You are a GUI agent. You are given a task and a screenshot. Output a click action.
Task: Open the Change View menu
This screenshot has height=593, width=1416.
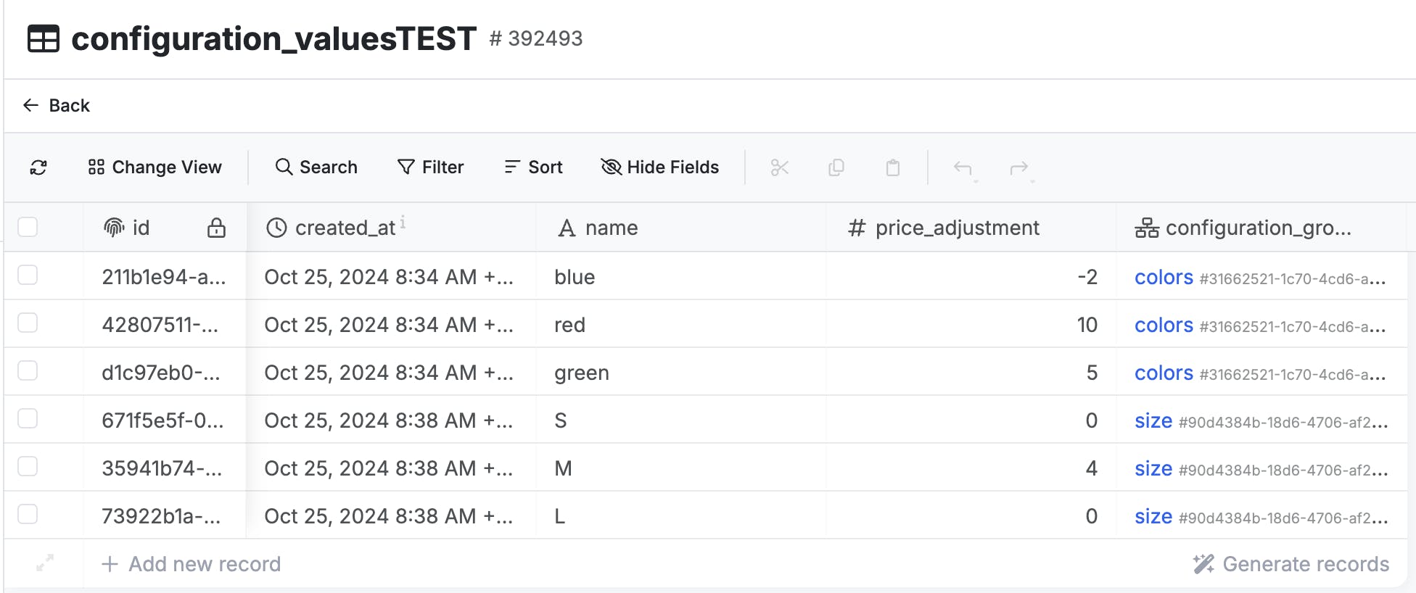coord(155,167)
